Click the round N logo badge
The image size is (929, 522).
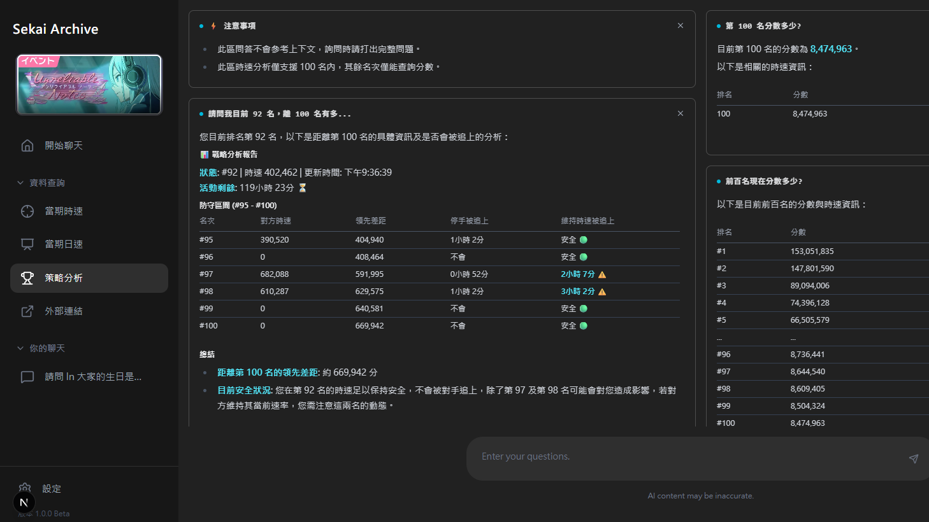(24, 502)
